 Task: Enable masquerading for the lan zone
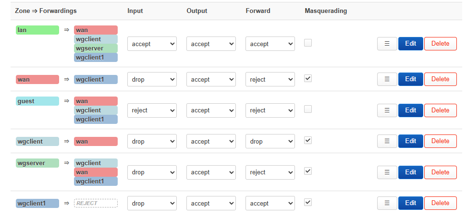click(x=308, y=43)
